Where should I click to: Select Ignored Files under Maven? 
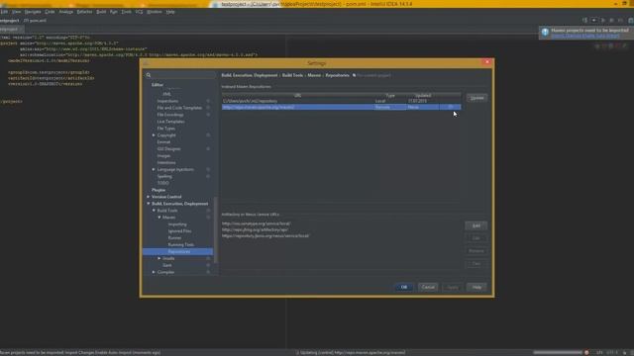coord(180,230)
